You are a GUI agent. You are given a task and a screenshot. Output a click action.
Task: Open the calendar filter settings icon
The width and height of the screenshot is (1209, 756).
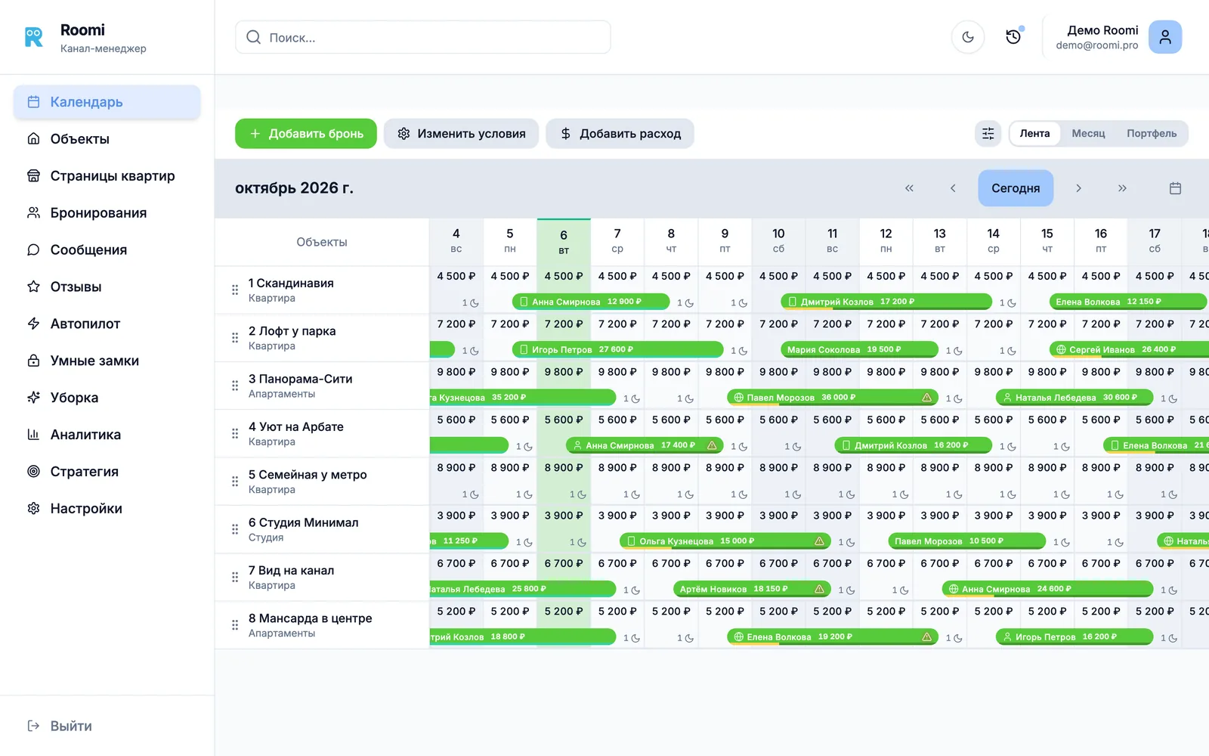[x=988, y=134]
